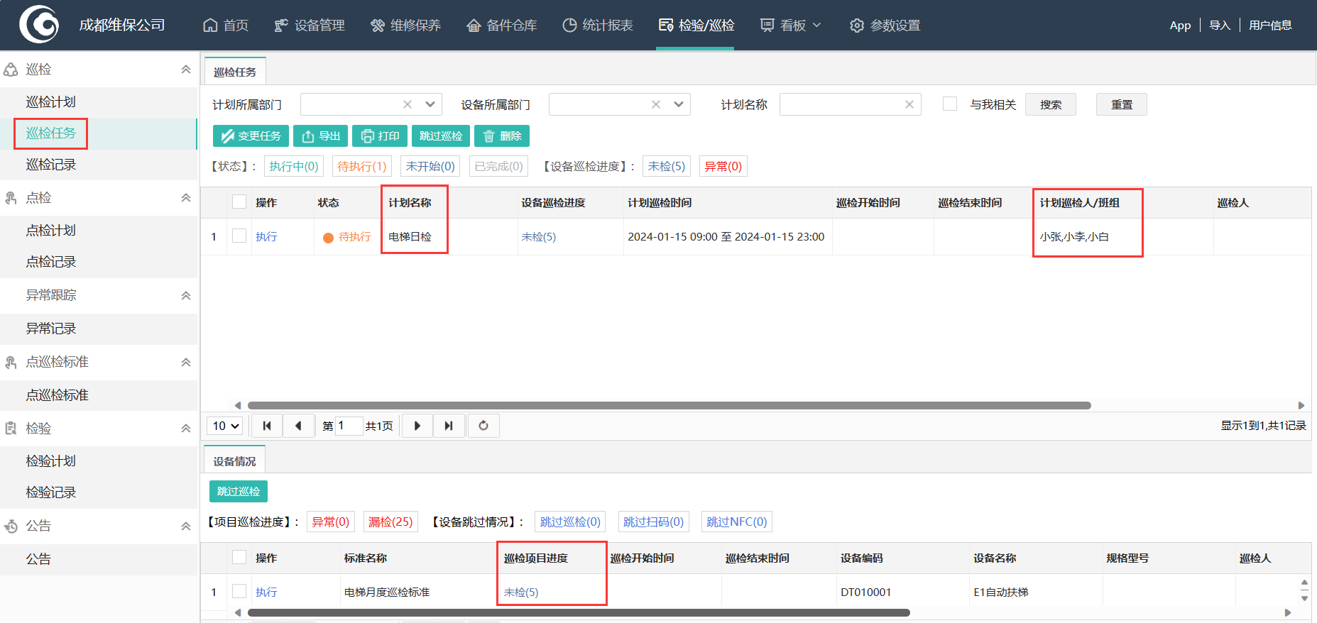The image size is (1317, 623).
Task: Go to previous page of task list
Action: (298, 426)
